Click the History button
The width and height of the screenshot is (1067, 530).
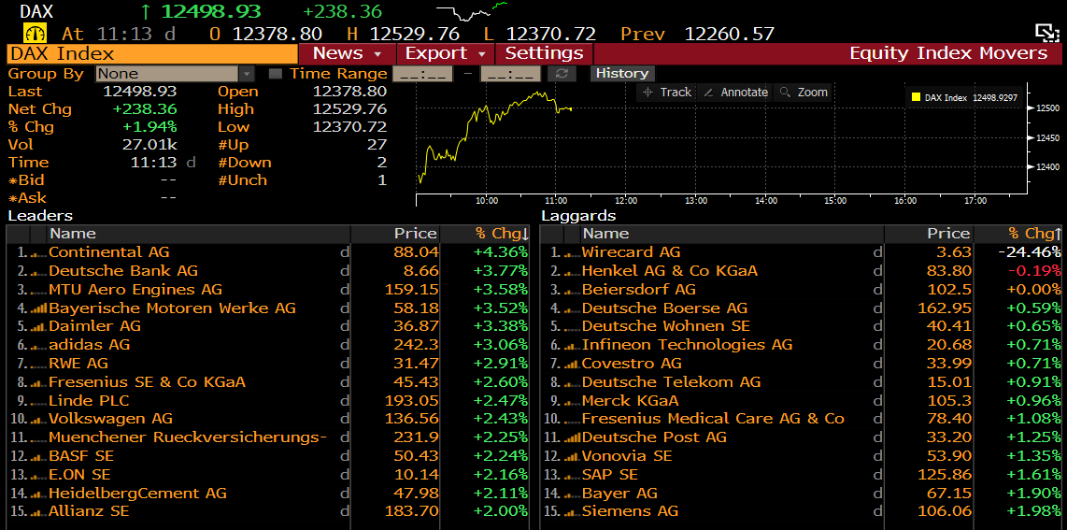pyautogui.click(x=621, y=74)
